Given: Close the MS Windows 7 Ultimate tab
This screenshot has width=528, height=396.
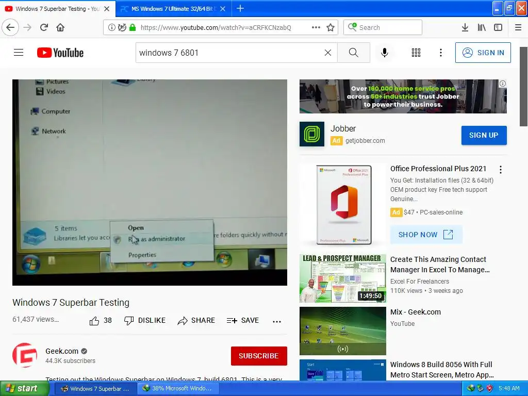Looking at the screenshot, I should pyautogui.click(x=223, y=9).
